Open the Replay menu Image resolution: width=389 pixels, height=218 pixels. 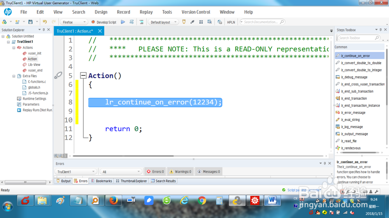(146, 12)
